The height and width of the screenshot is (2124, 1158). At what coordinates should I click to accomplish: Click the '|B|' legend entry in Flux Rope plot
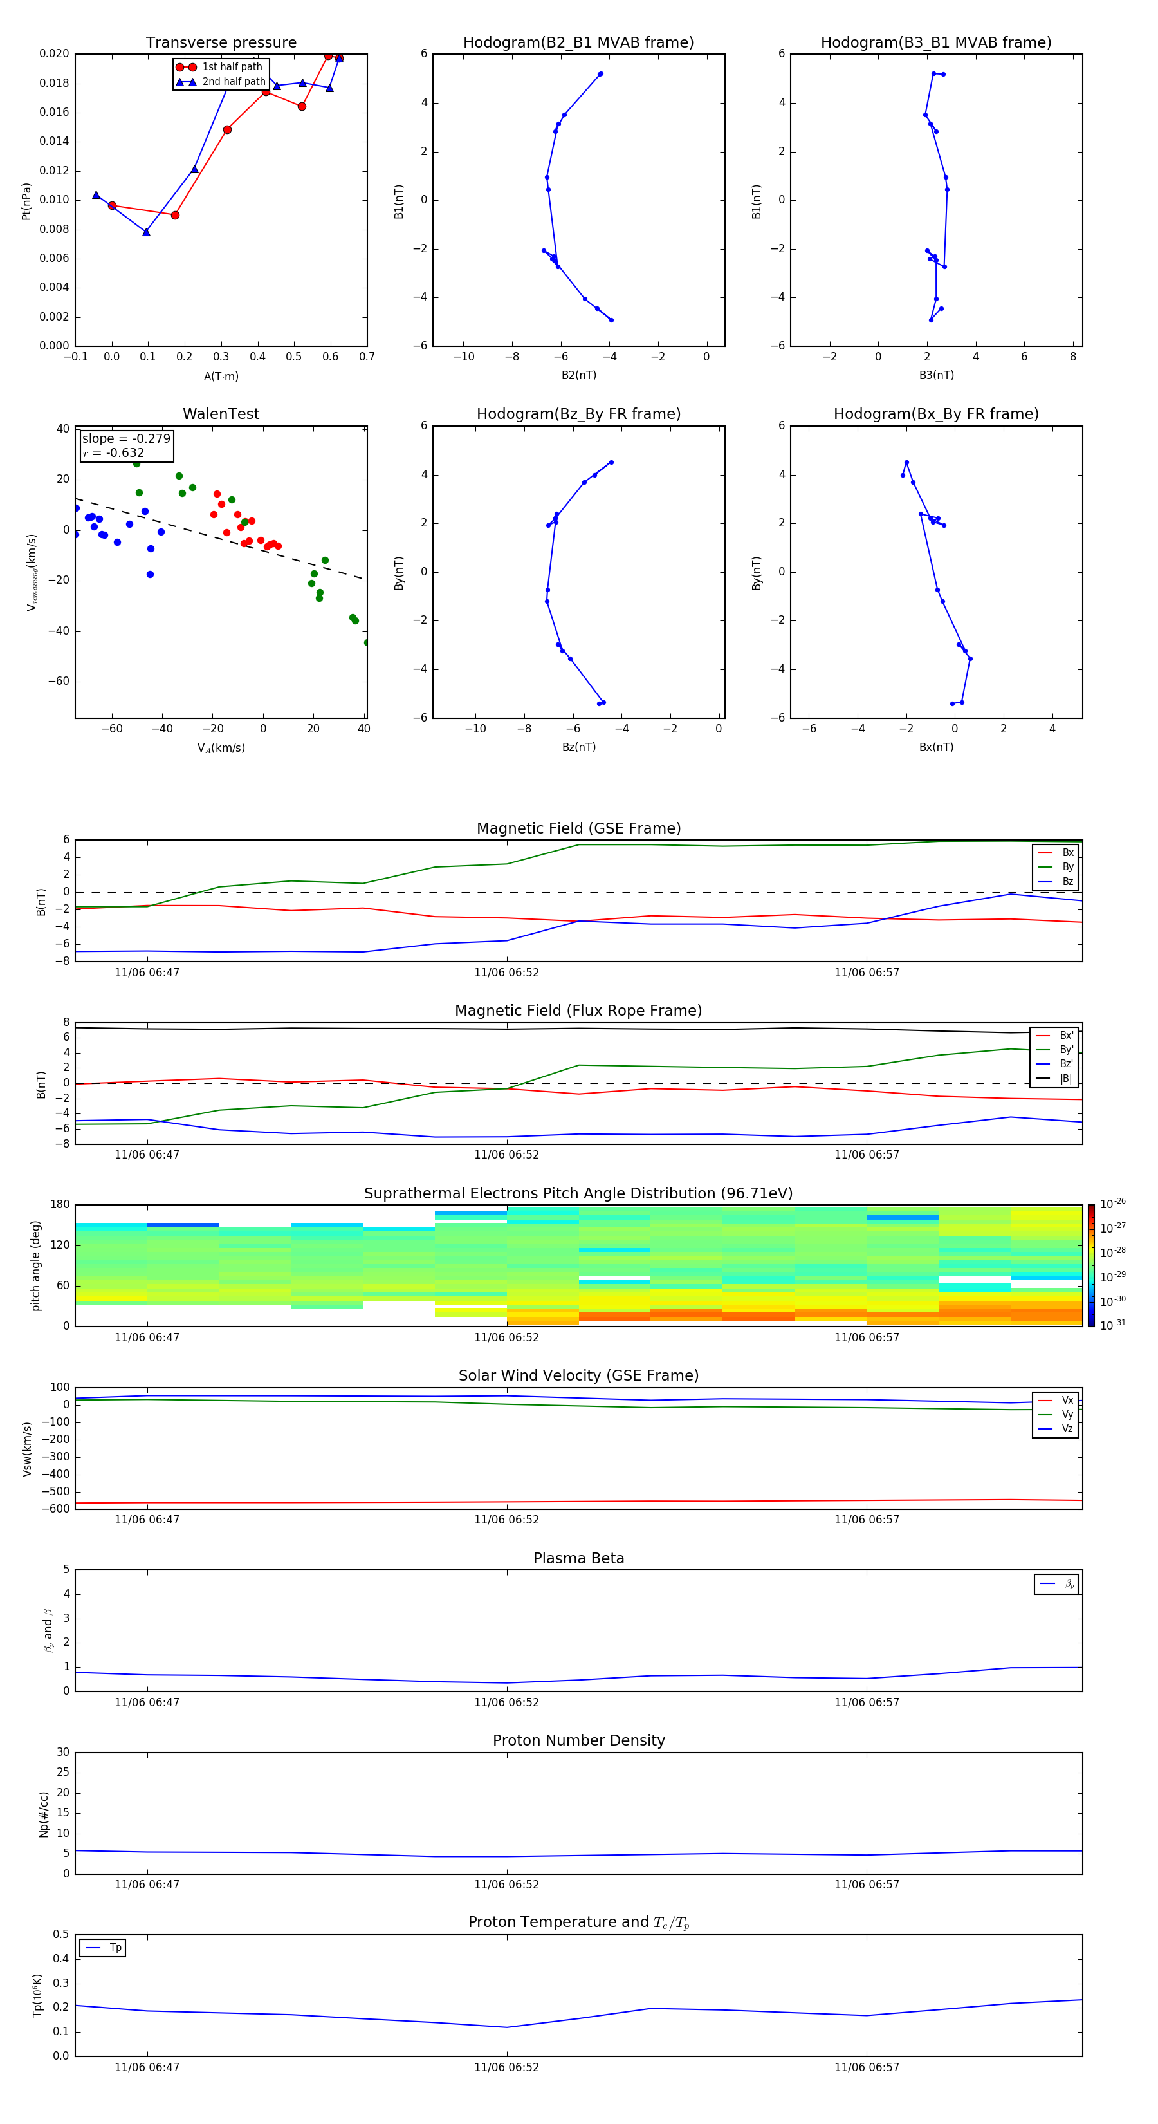(x=1055, y=1079)
